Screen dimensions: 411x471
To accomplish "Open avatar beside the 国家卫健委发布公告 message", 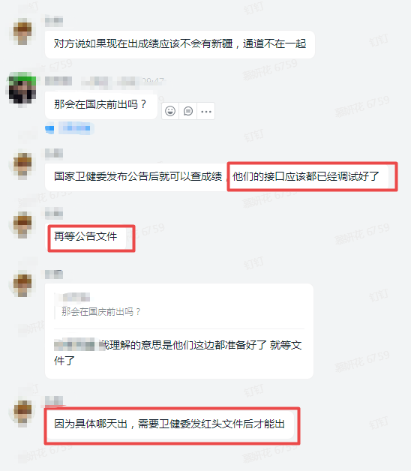I will (x=22, y=164).
